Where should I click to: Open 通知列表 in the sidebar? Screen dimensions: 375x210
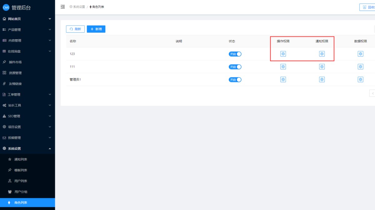(27, 159)
